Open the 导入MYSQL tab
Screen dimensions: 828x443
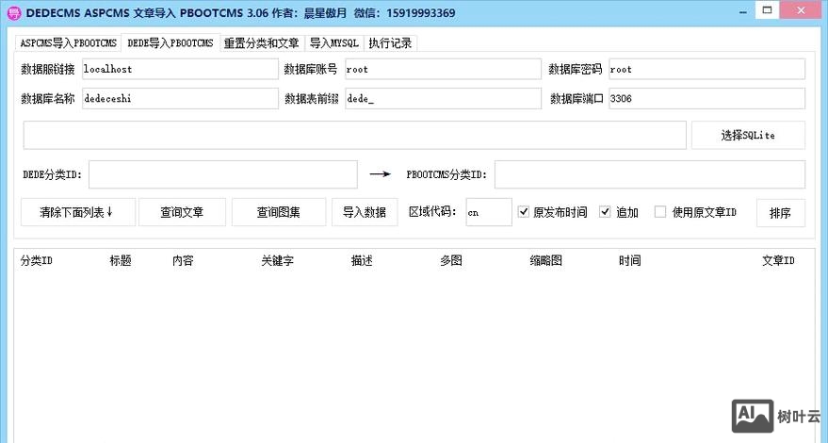tap(333, 42)
